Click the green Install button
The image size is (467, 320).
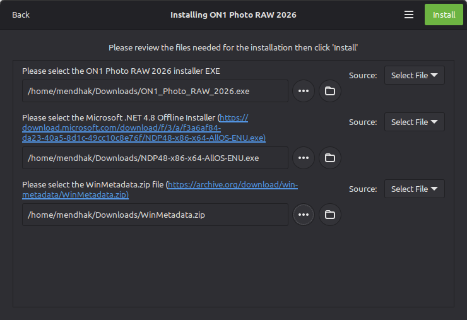(x=444, y=15)
